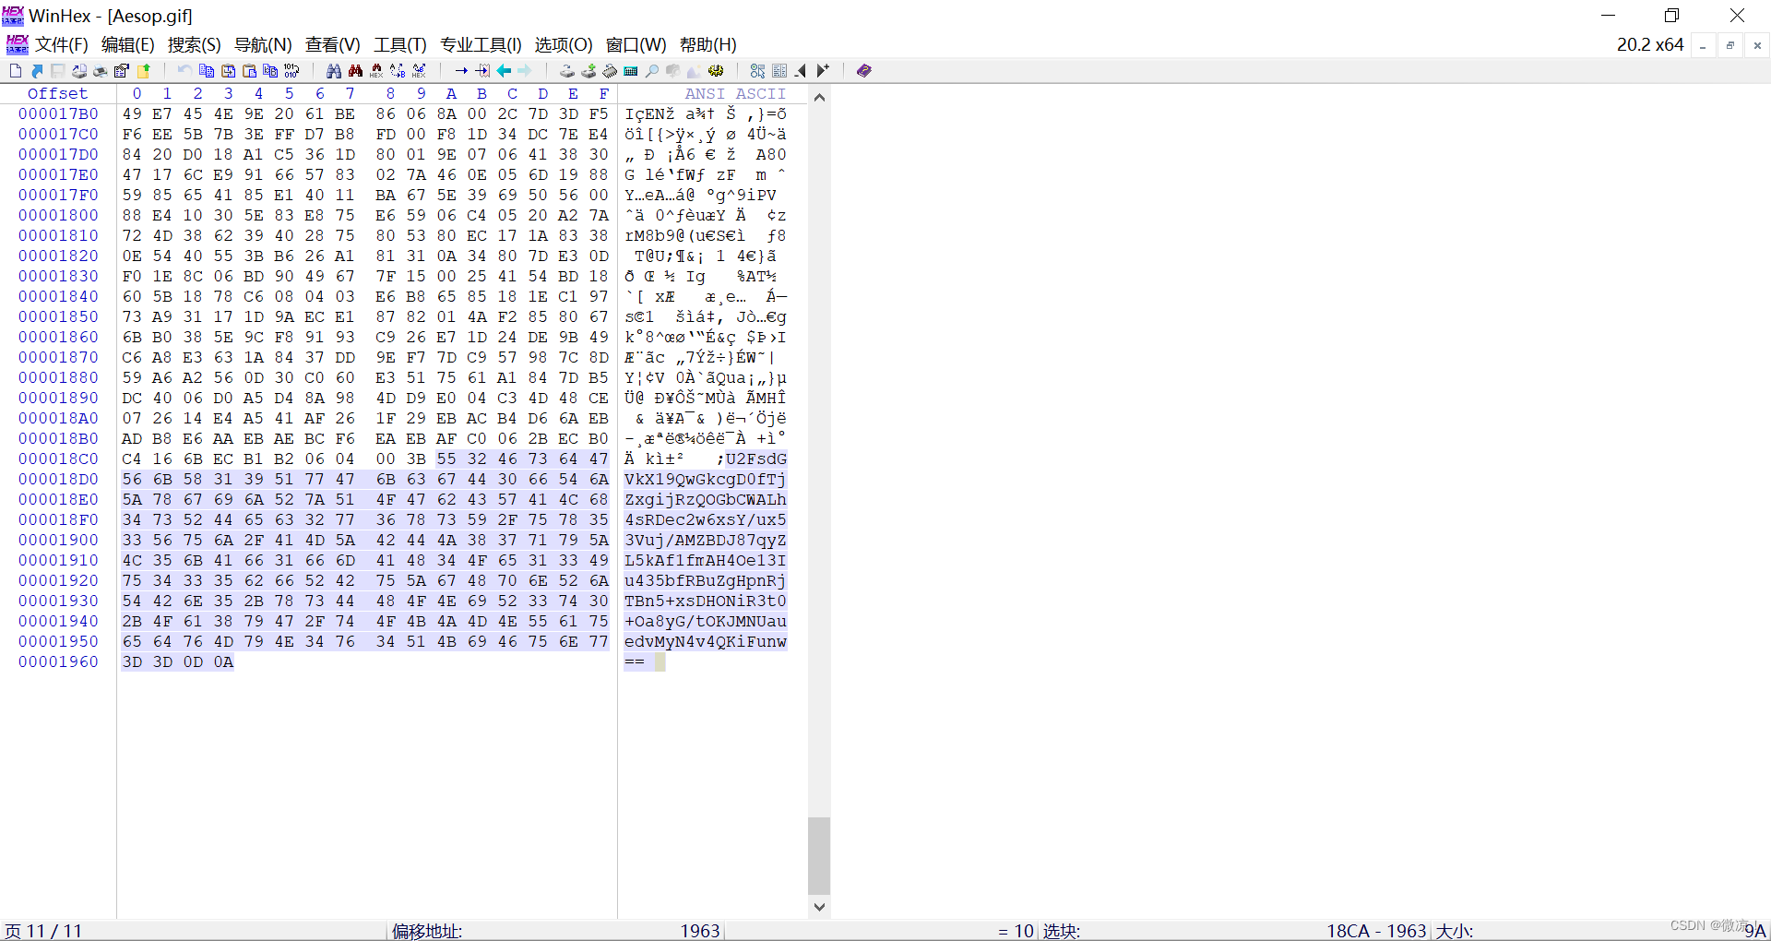Click the clipboard paste icon
Image resolution: width=1771 pixels, height=941 pixels.
pos(249,70)
